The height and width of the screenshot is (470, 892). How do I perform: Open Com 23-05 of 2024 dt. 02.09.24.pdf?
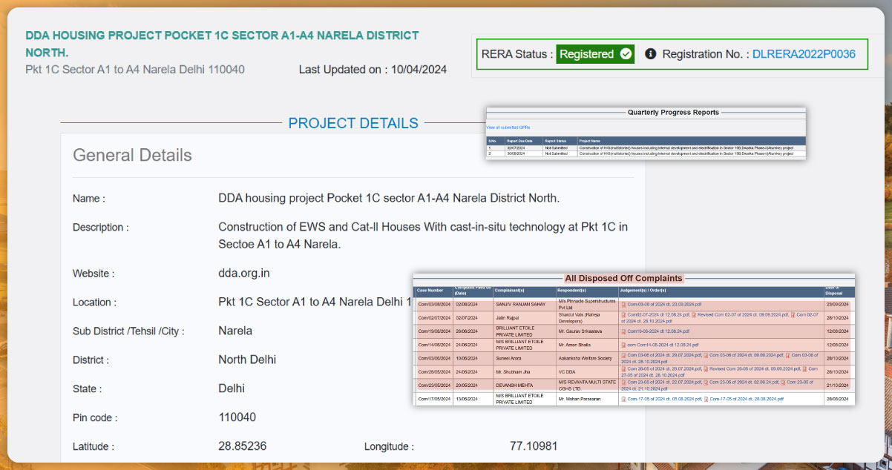click(744, 383)
